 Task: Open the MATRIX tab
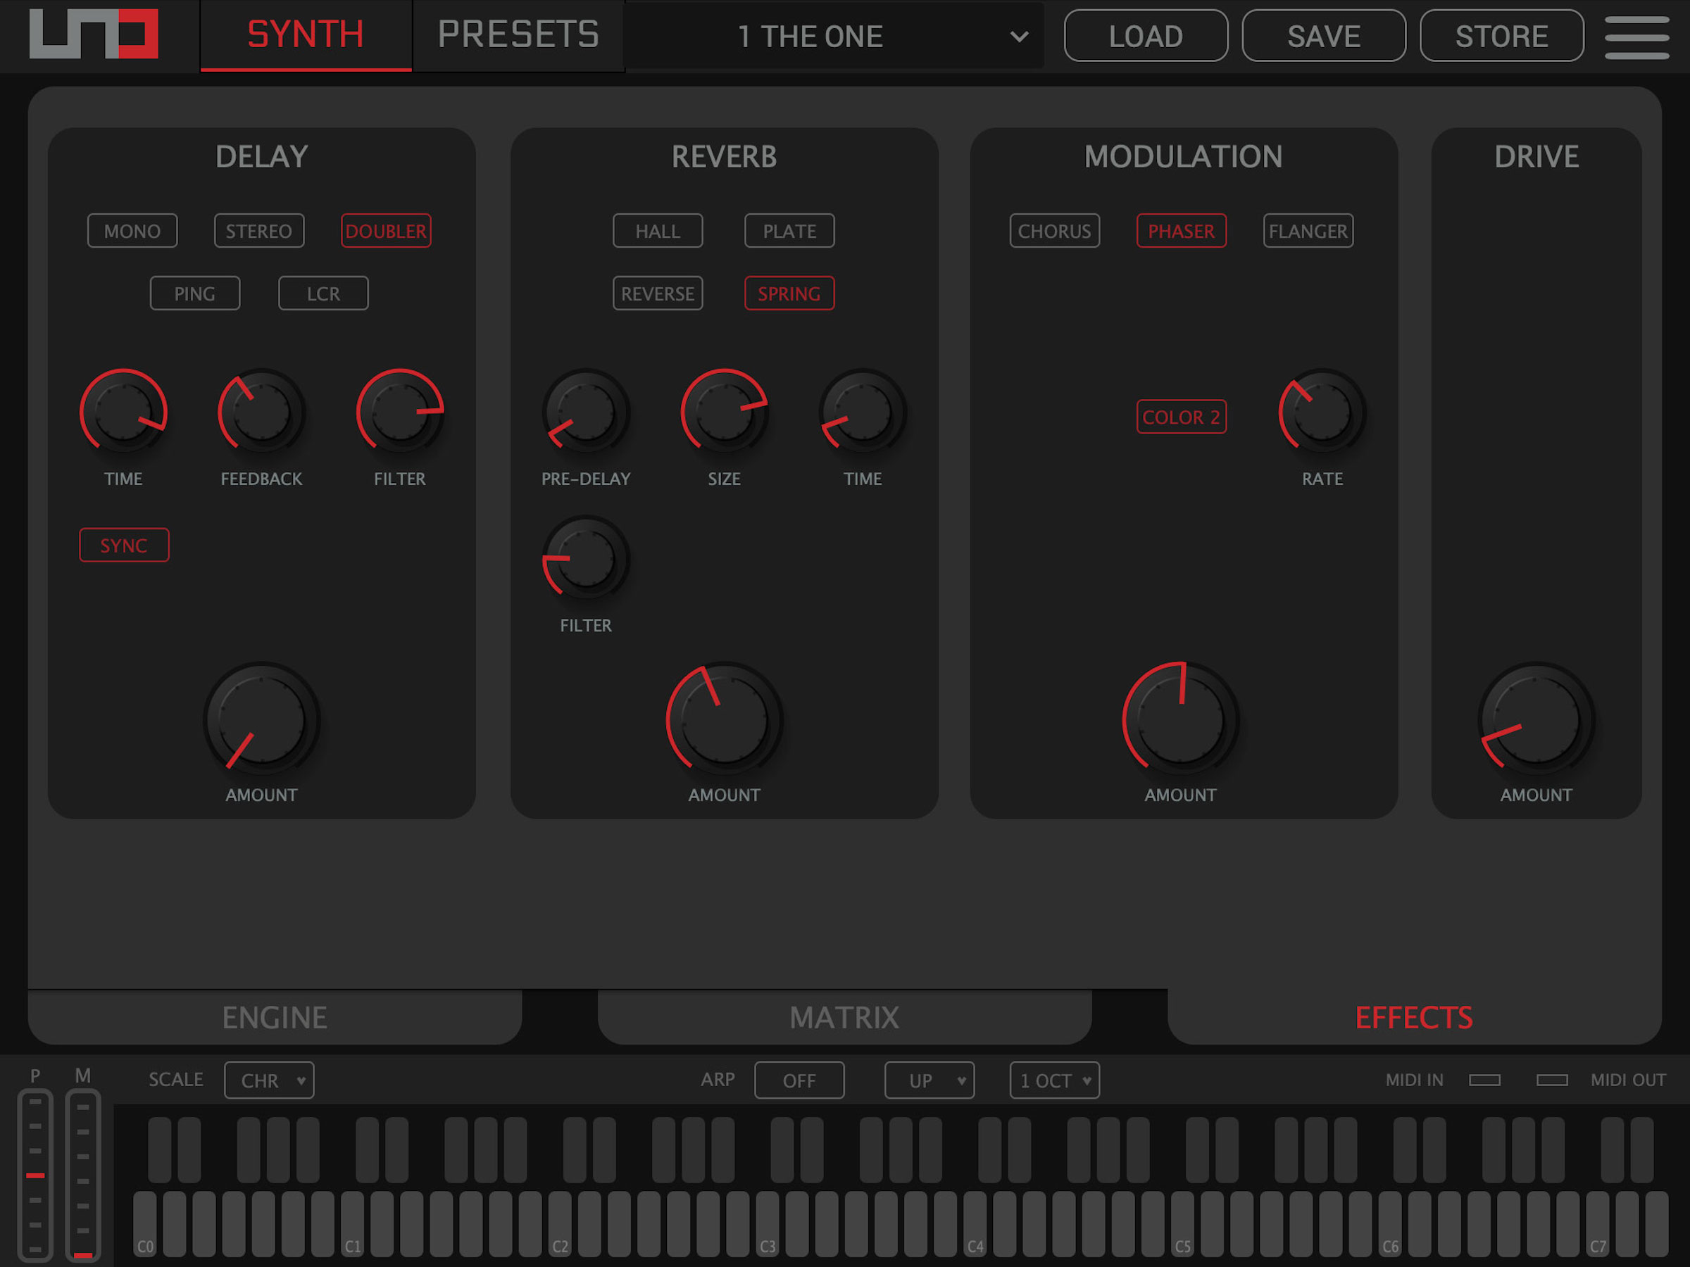tap(844, 1017)
